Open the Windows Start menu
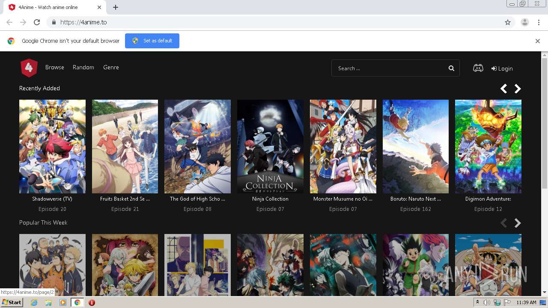This screenshot has width=548, height=308. 12,302
